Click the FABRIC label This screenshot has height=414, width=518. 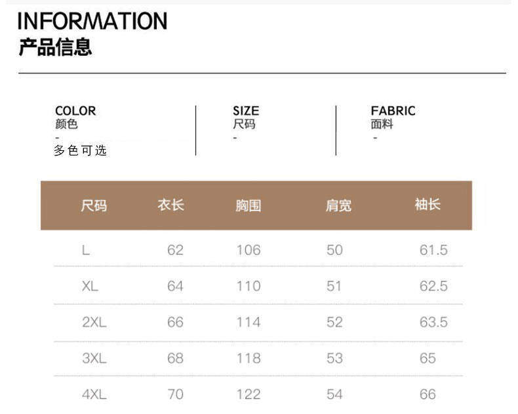pos(393,111)
